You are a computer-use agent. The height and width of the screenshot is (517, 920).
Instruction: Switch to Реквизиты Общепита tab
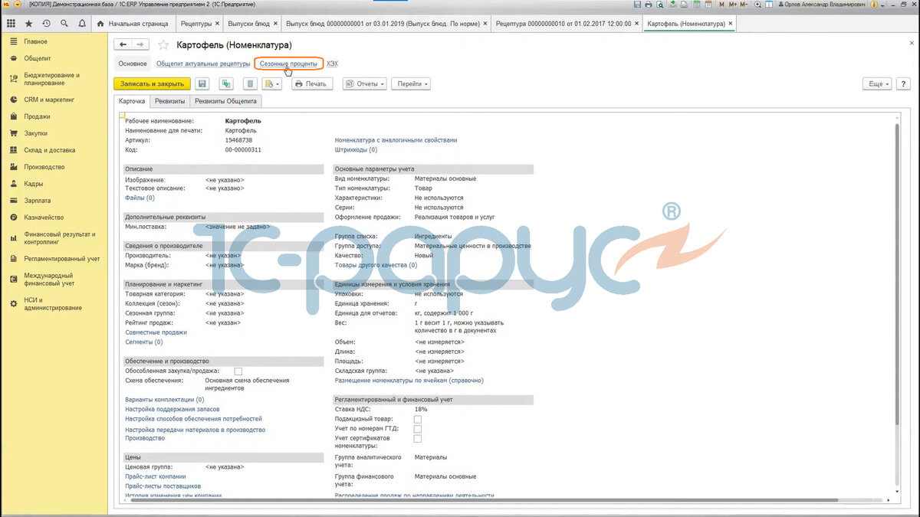click(x=225, y=100)
